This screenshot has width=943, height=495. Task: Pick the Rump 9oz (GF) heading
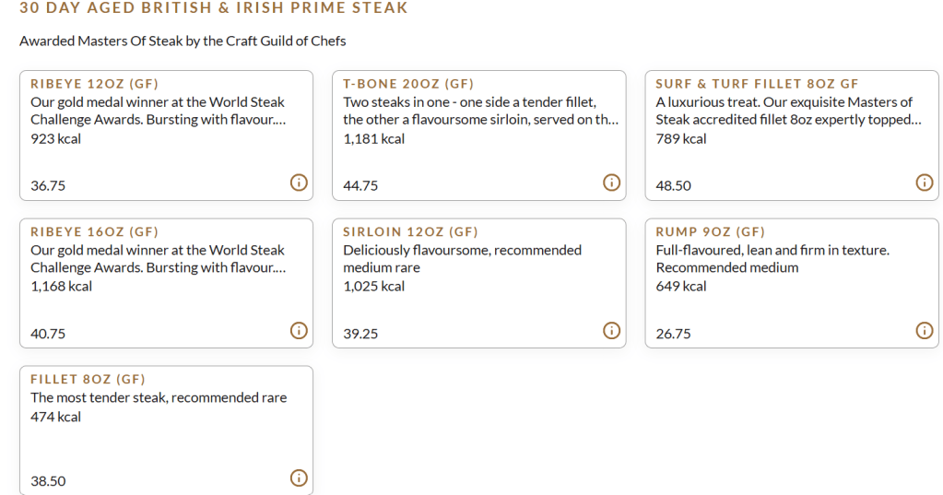pyautogui.click(x=710, y=231)
